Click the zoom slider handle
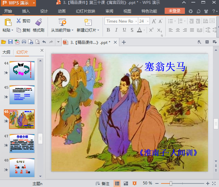The height and width of the screenshot is (187, 219). click(x=171, y=183)
